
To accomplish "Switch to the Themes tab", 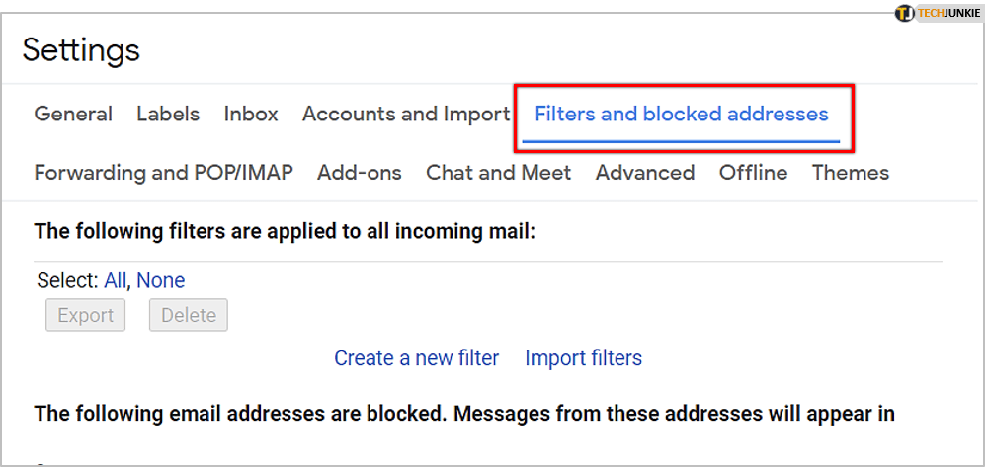I will (x=850, y=173).
